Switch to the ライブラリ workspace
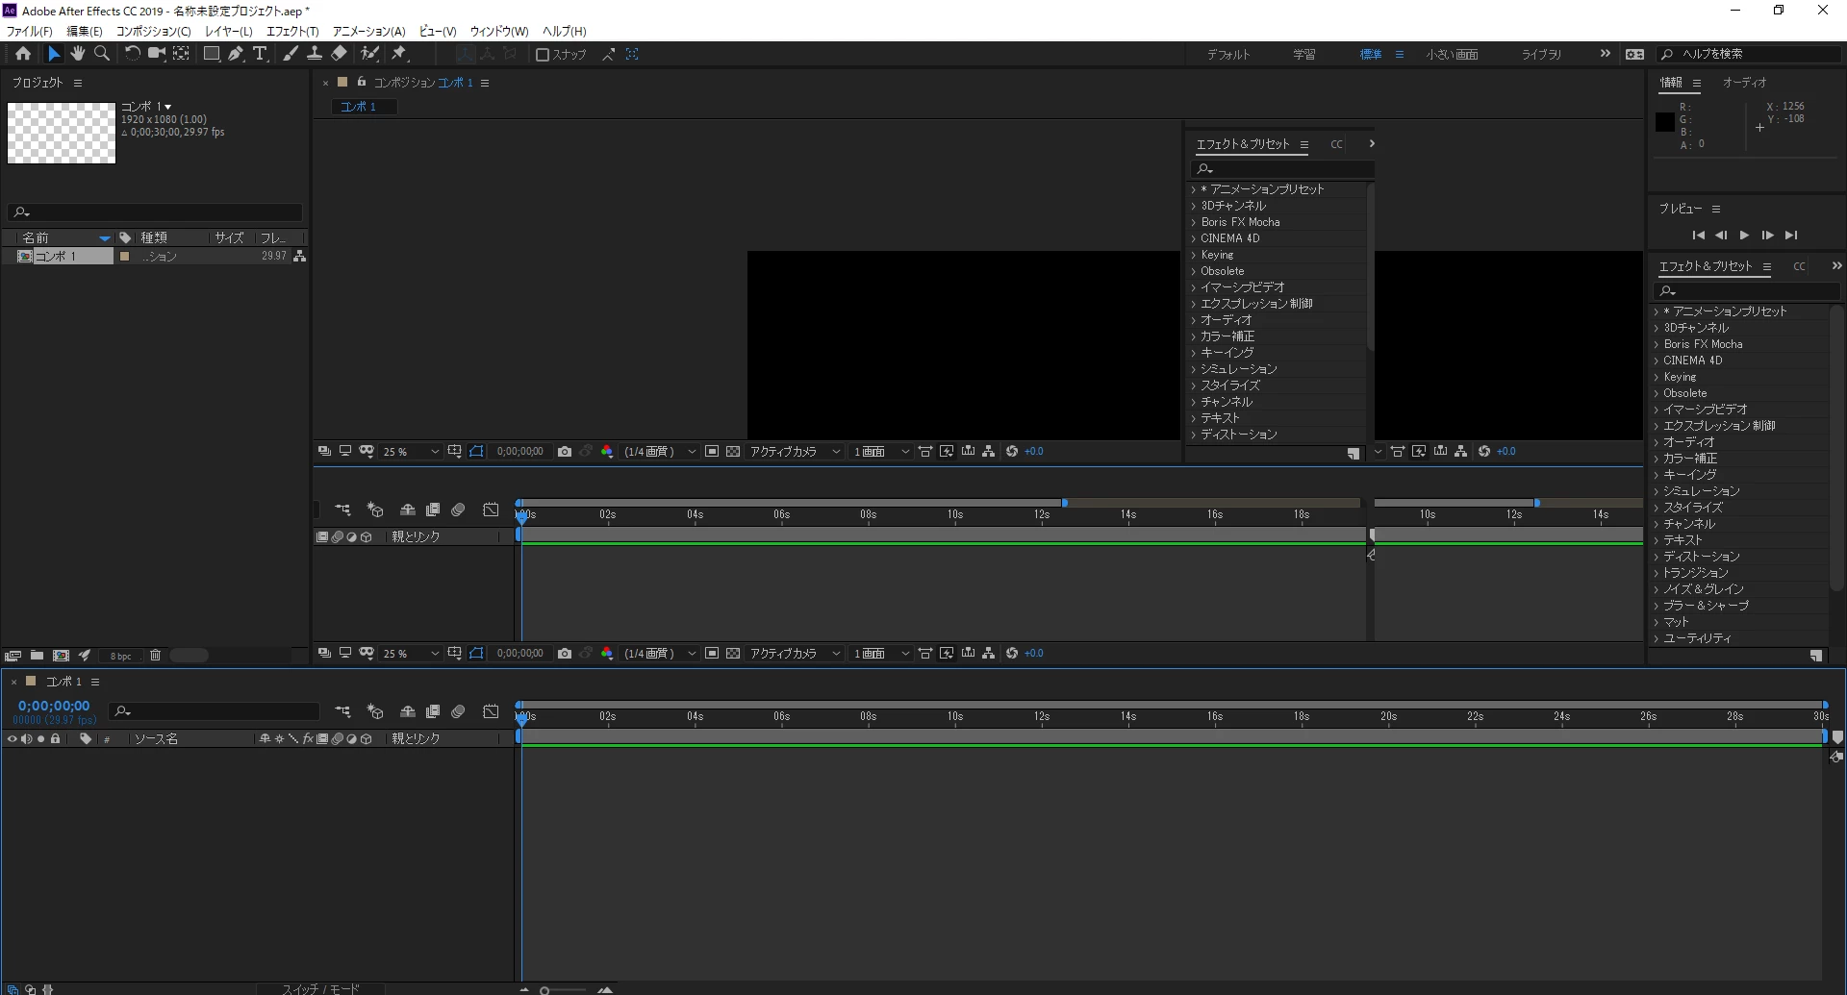The height and width of the screenshot is (995, 1847). pos(1541,55)
